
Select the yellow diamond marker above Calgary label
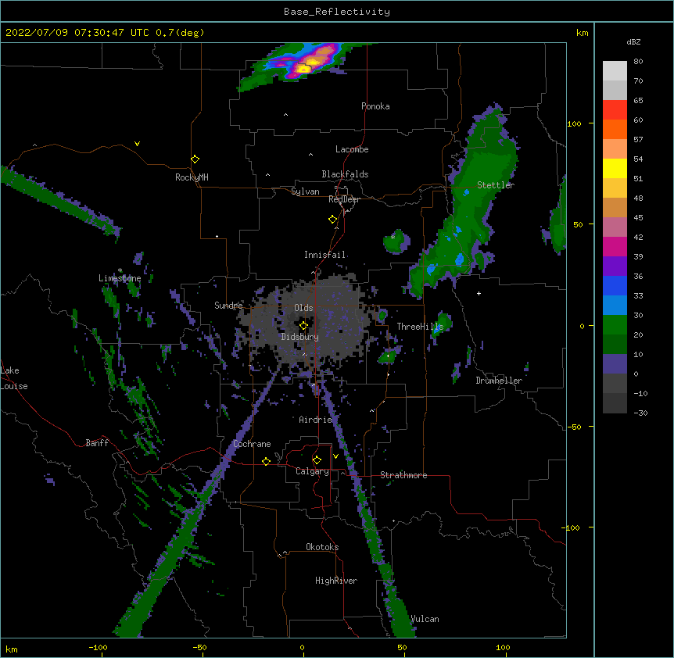pos(317,460)
